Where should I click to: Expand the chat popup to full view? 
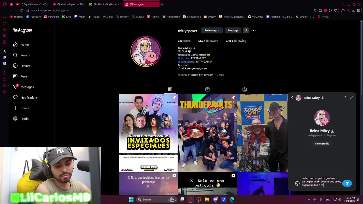point(344,98)
